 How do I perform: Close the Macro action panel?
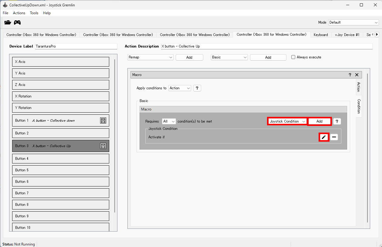click(357, 75)
